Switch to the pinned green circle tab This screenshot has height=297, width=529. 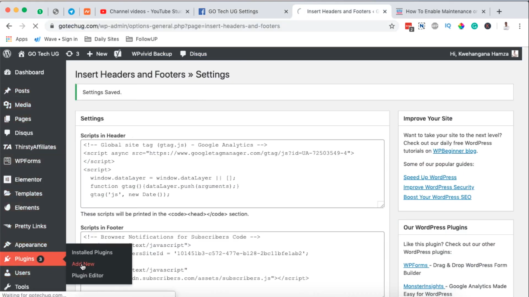[40, 12]
